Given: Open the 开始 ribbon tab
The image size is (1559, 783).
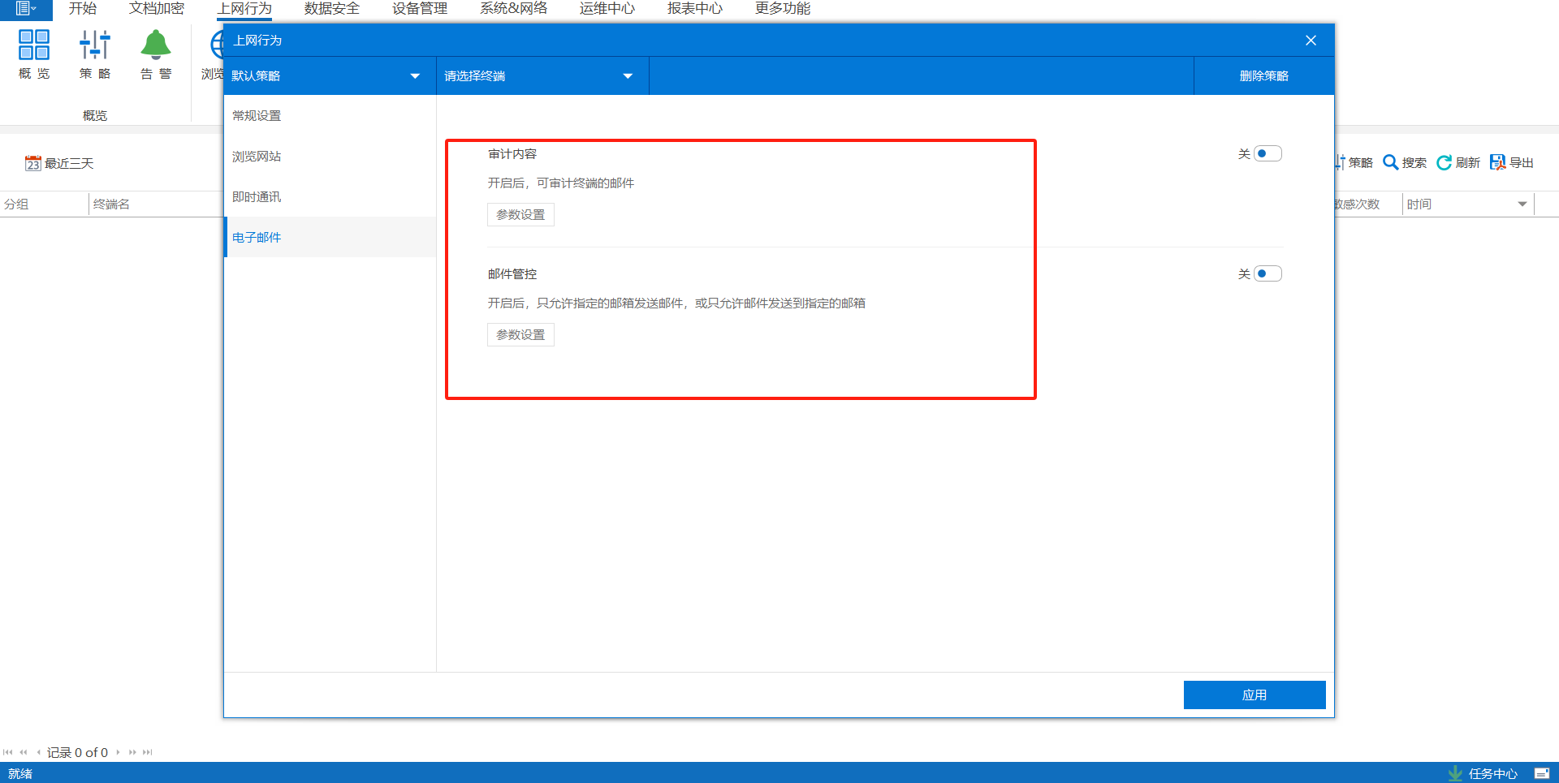Looking at the screenshot, I should (x=83, y=9).
